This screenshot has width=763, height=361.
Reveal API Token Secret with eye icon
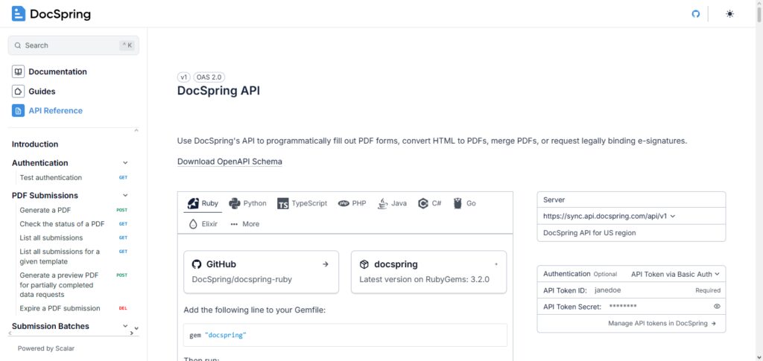tap(716, 307)
